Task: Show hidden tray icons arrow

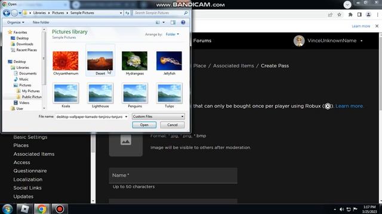Action: [x=335, y=209]
